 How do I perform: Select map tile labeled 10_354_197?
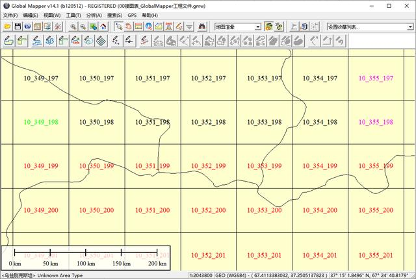point(320,78)
